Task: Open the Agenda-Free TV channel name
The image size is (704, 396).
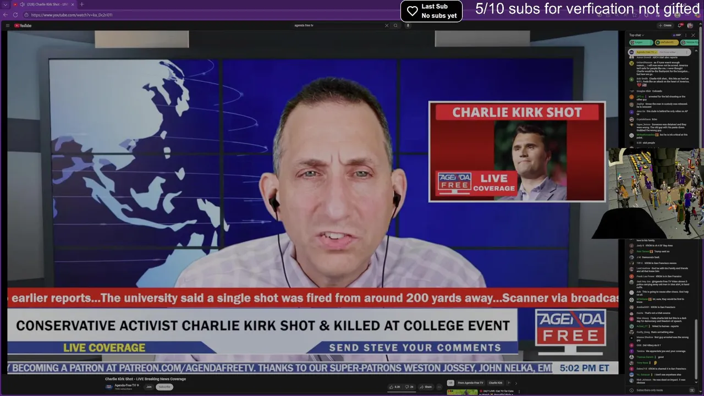Action: pos(126,385)
